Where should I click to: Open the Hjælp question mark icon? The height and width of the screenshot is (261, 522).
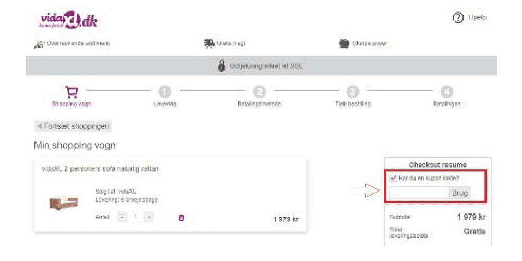(x=457, y=18)
